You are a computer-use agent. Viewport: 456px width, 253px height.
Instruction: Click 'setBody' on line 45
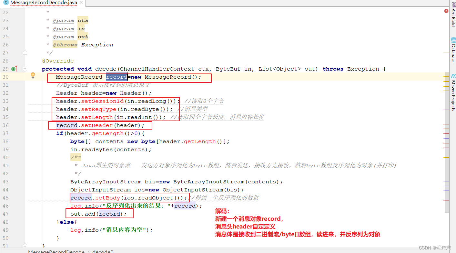coord(108,198)
